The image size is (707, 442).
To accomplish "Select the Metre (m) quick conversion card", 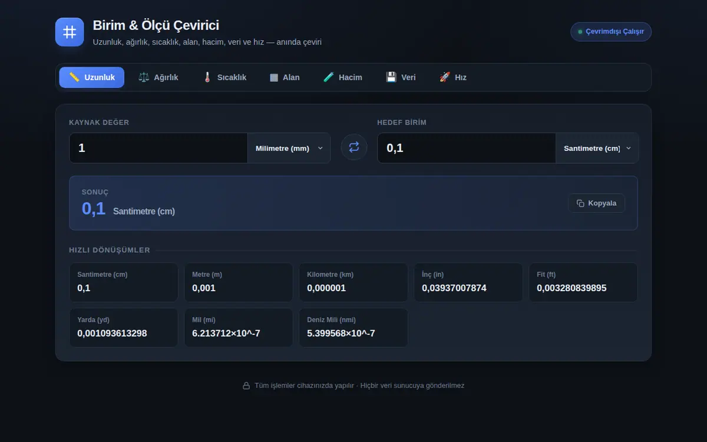I will [x=239, y=282].
